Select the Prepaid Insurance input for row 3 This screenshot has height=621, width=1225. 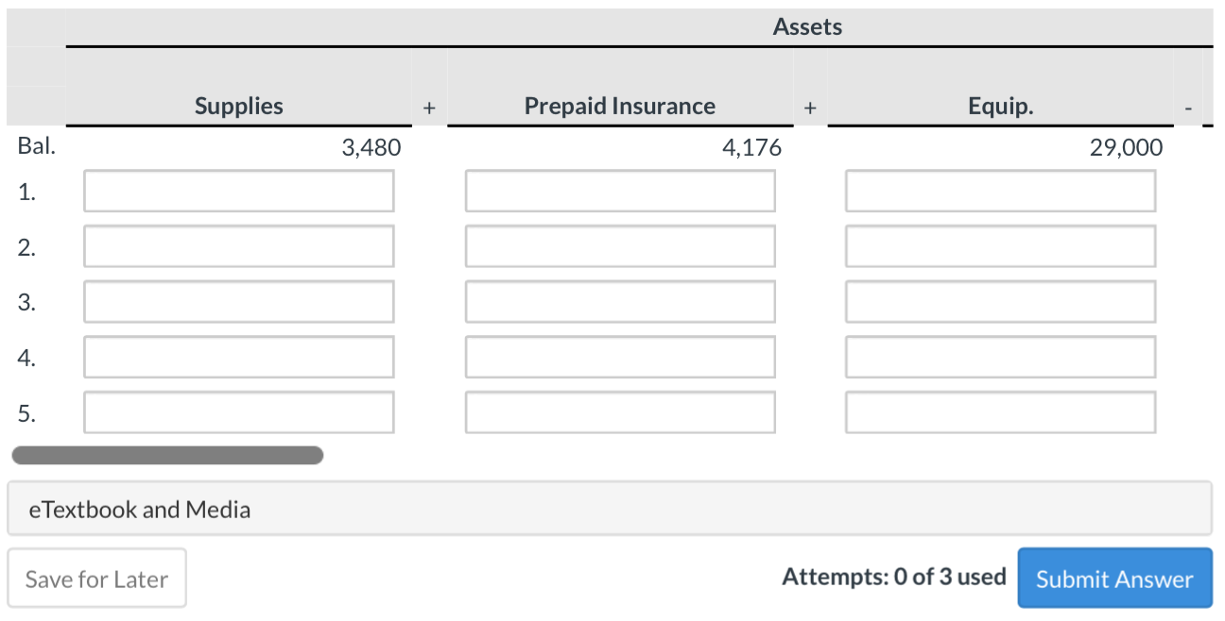point(620,301)
